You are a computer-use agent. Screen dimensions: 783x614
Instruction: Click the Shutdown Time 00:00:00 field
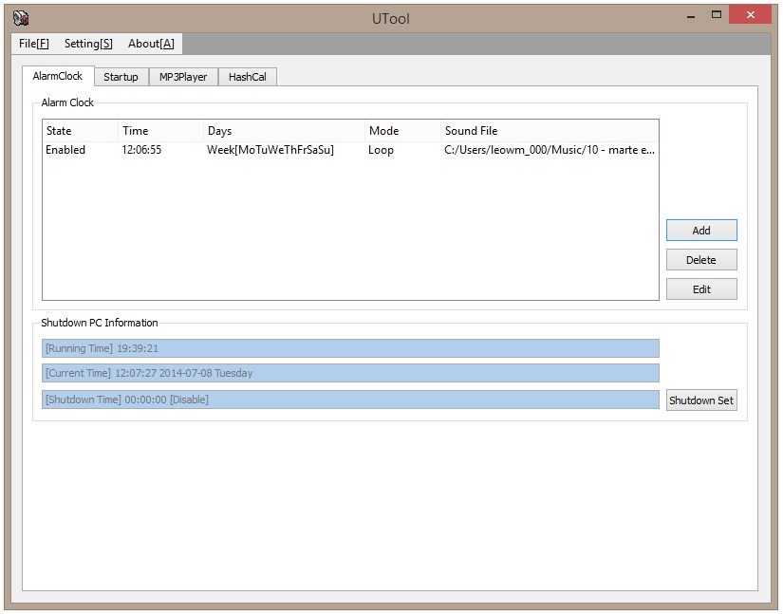tap(350, 400)
